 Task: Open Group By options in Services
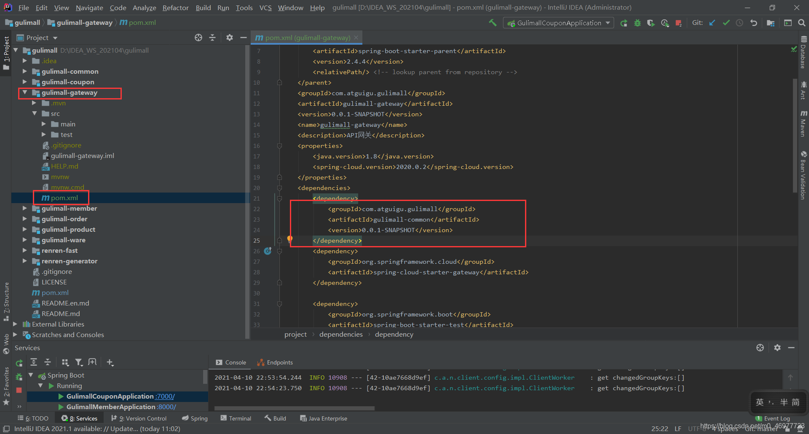pos(65,362)
